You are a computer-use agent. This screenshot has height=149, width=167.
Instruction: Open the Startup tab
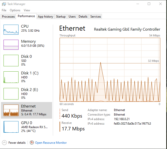(x=61, y=17)
